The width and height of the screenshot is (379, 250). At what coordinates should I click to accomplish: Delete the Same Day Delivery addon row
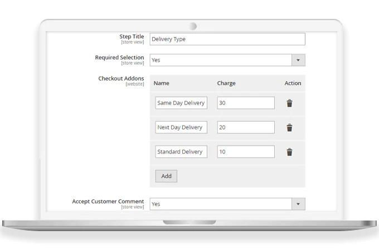(x=289, y=103)
